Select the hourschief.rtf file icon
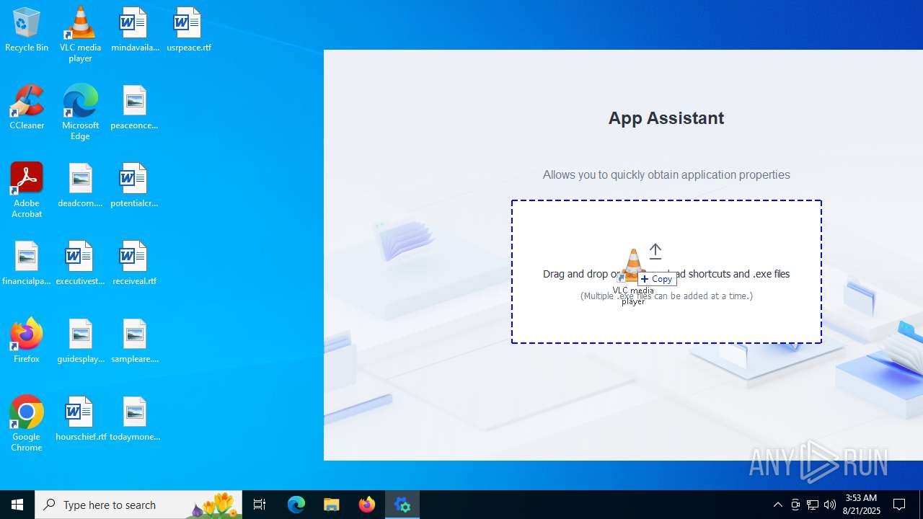This screenshot has width=923, height=519. click(x=80, y=420)
